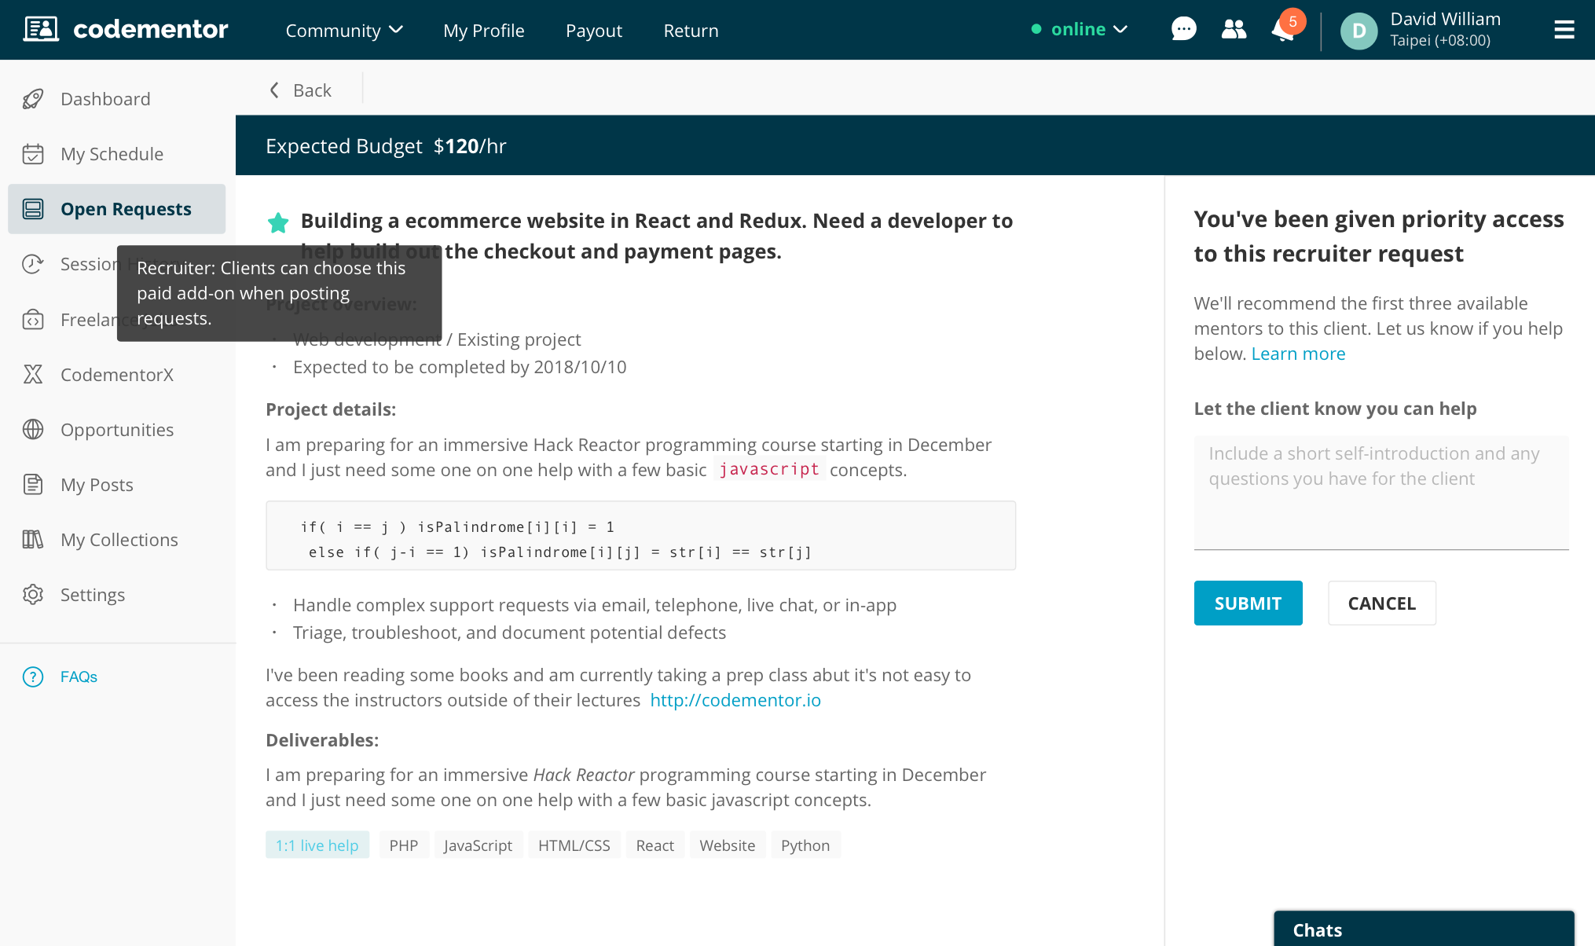Click the Expected Budget $120/hr text
Image resolution: width=1595 pixels, height=946 pixels.
click(386, 146)
